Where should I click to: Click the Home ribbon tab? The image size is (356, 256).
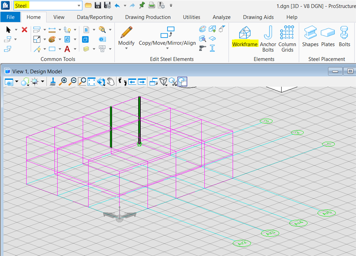34,17
